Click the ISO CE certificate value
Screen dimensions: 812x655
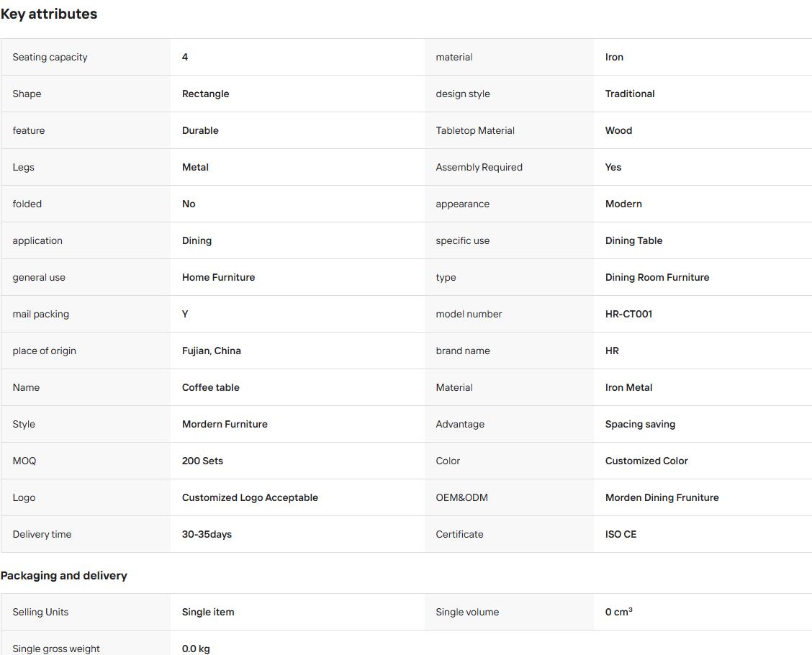[x=621, y=534]
